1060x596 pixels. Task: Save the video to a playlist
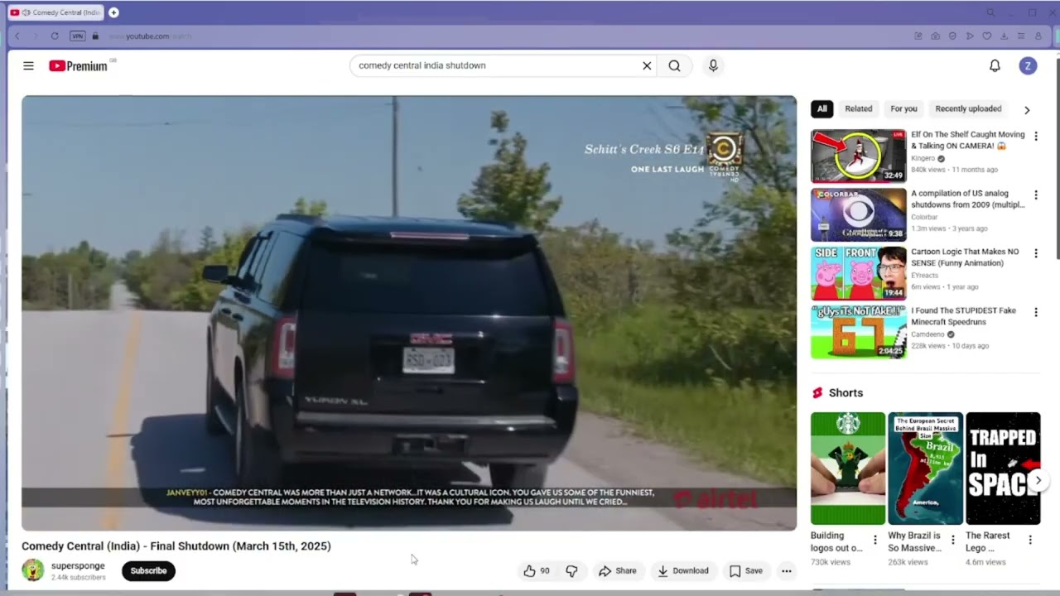coord(745,570)
